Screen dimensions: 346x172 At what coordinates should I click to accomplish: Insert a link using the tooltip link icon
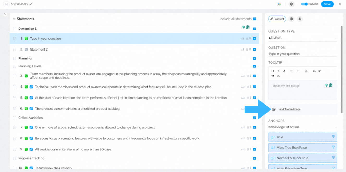(306, 71)
